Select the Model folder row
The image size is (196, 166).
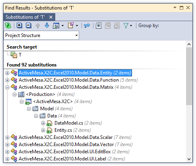pyautogui.click(x=56, y=109)
